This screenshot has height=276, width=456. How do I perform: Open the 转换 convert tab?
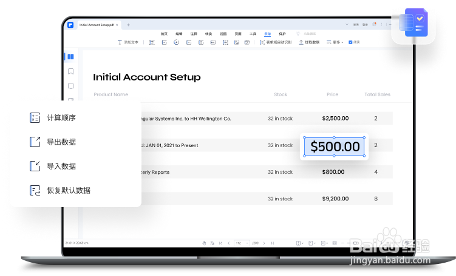click(208, 34)
